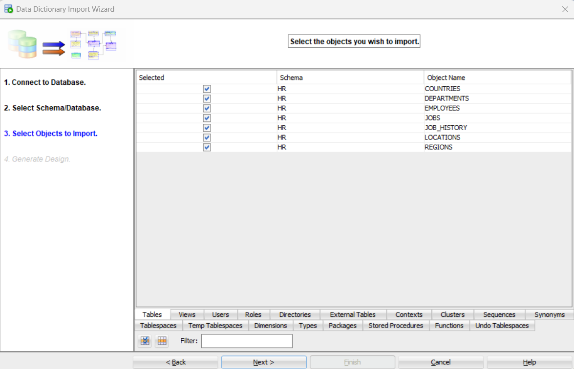574x369 pixels.
Task: Click inside the Filter text field
Action: (x=247, y=341)
